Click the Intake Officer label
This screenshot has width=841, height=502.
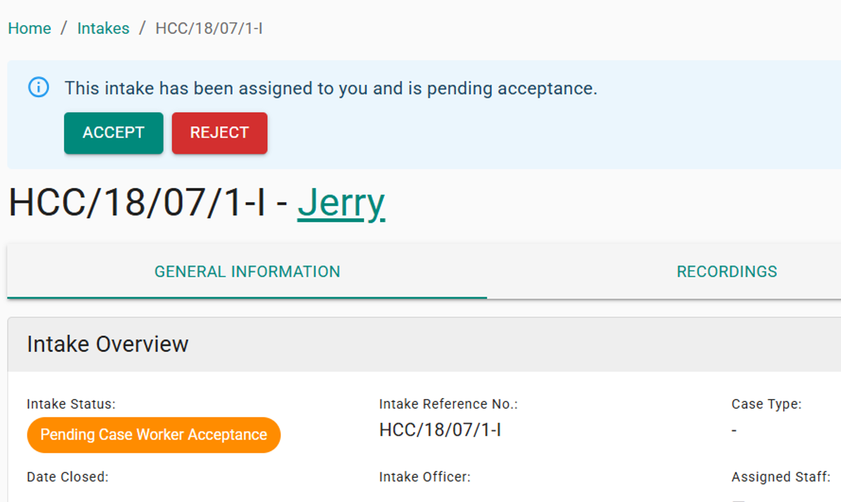(424, 477)
